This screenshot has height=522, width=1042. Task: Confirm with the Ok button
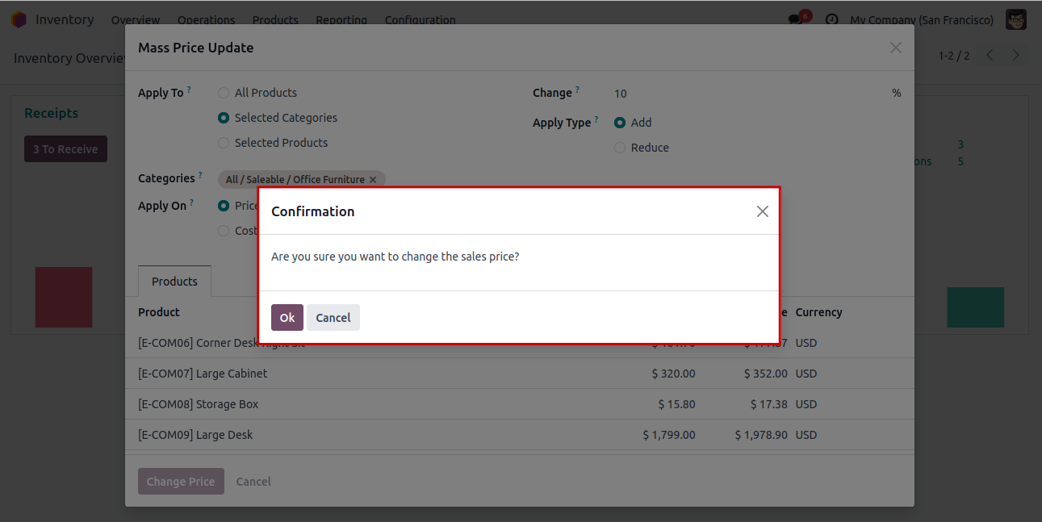point(287,318)
